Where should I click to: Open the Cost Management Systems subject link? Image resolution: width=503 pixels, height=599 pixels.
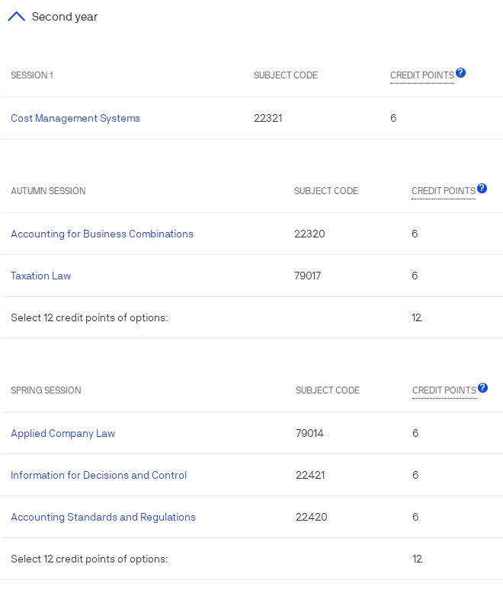75,119
